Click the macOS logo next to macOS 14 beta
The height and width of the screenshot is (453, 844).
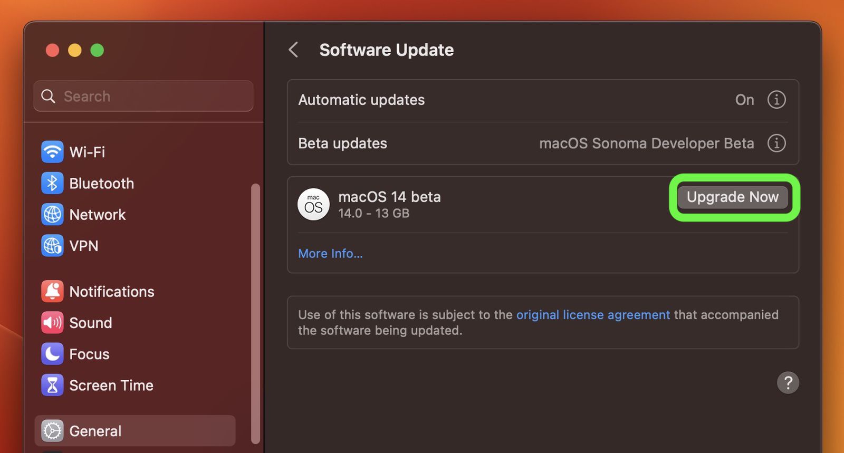(313, 204)
